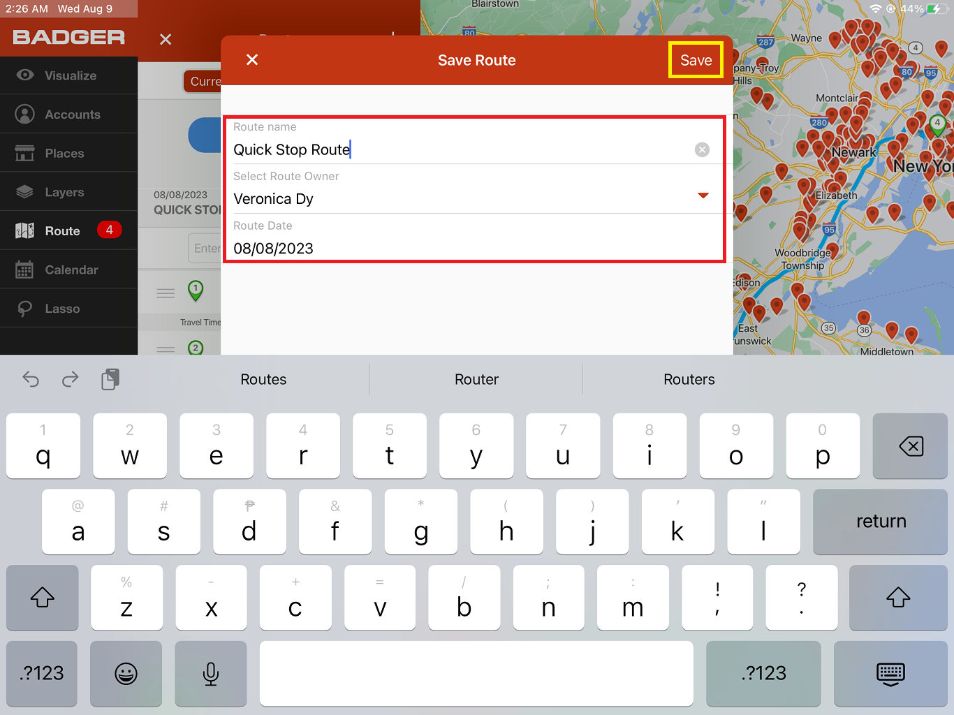Tap the BADGER logo
The width and height of the screenshot is (954, 715).
[68, 37]
